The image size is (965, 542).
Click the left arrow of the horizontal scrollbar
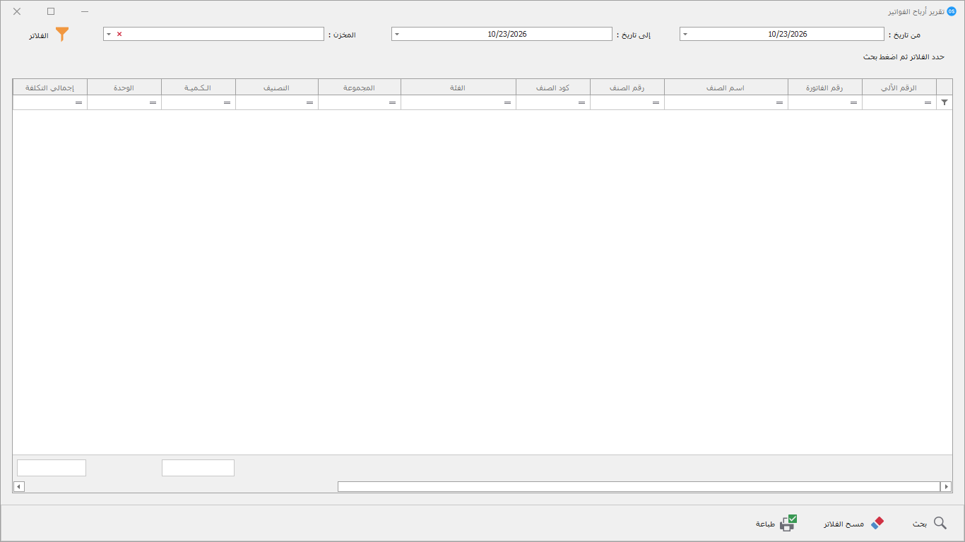click(19, 486)
